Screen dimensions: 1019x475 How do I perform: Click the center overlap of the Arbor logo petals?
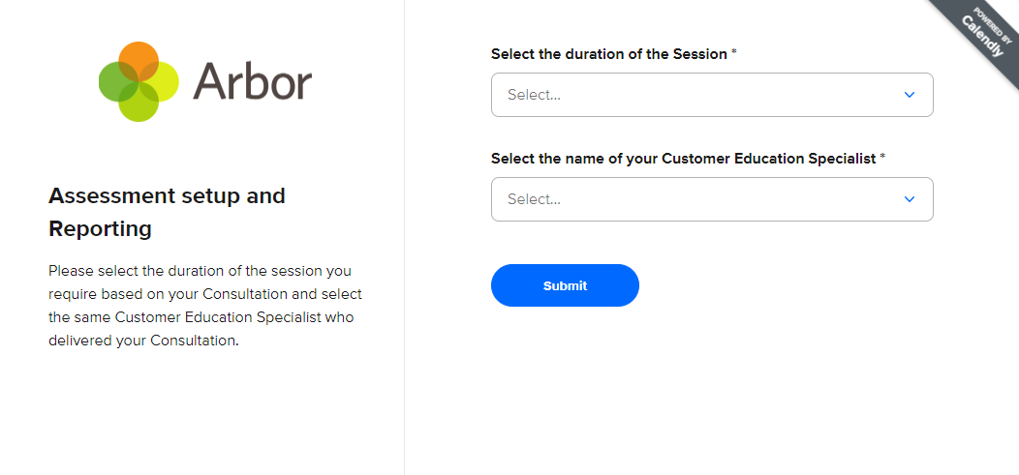tap(139, 82)
